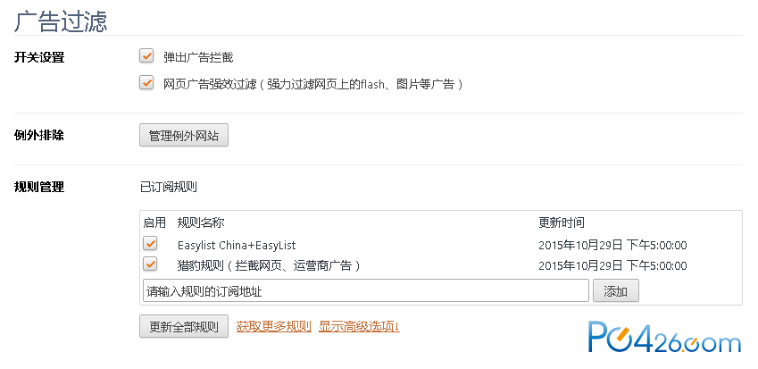Focus the 请输入规则的订阅地址 input field

366,290
